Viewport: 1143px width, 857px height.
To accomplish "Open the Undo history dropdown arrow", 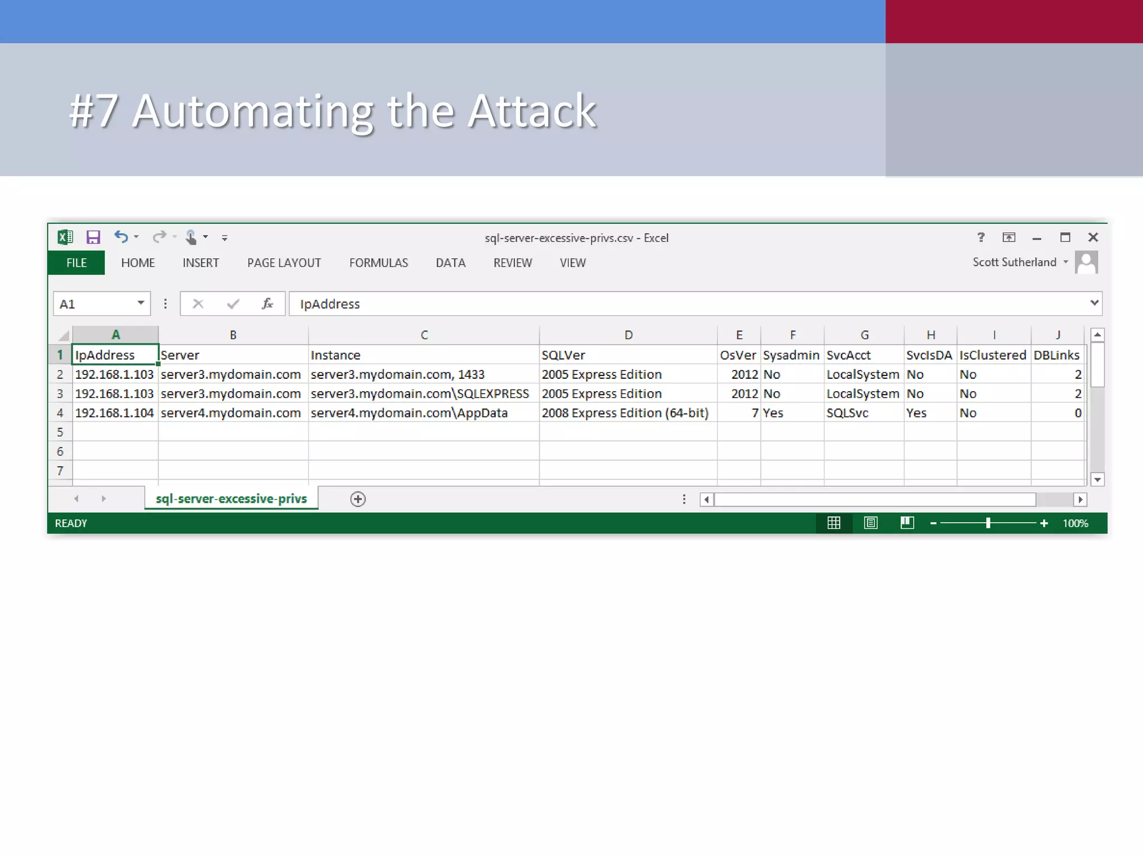I will coord(136,237).
